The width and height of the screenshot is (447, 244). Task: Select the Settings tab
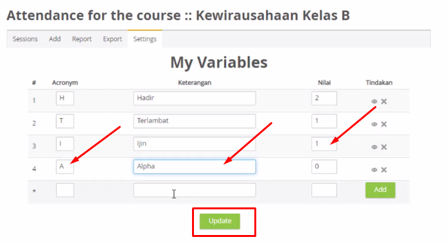tap(145, 39)
